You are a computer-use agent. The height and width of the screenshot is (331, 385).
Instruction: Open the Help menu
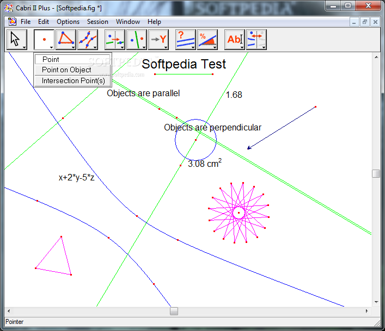point(154,22)
